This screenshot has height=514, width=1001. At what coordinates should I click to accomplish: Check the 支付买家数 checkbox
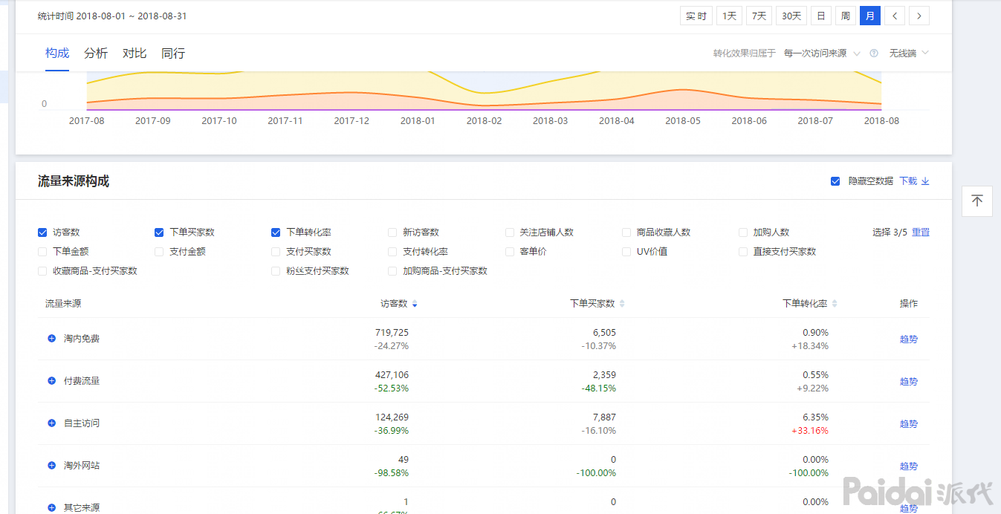coord(276,252)
